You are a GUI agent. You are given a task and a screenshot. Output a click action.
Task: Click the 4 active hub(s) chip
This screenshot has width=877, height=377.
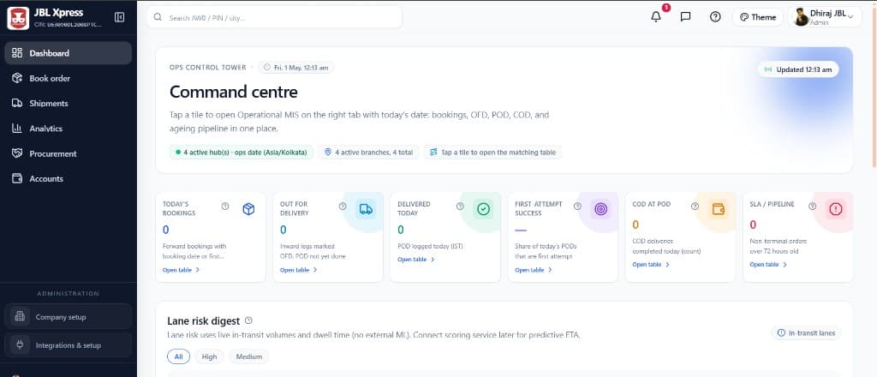(242, 153)
